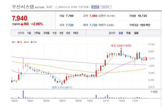Click the tallest volume bar in August

pyautogui.click(x=23, y=94)
